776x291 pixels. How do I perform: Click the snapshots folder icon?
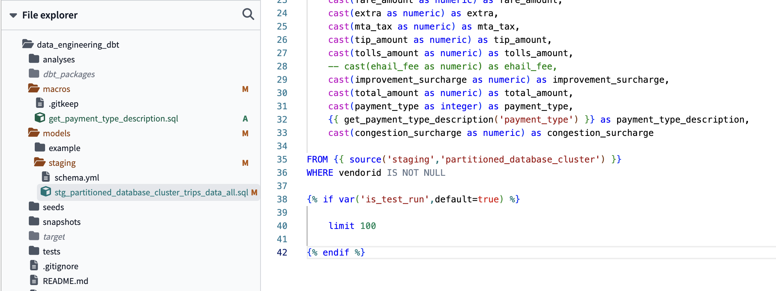click(34, 221)
